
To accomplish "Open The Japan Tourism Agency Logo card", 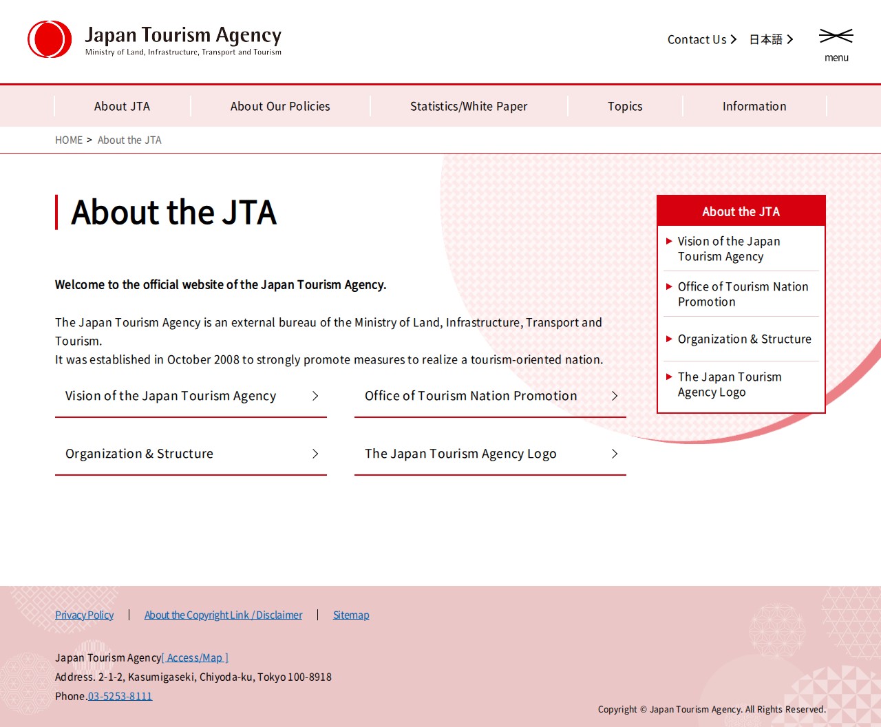I will point(490,454).
